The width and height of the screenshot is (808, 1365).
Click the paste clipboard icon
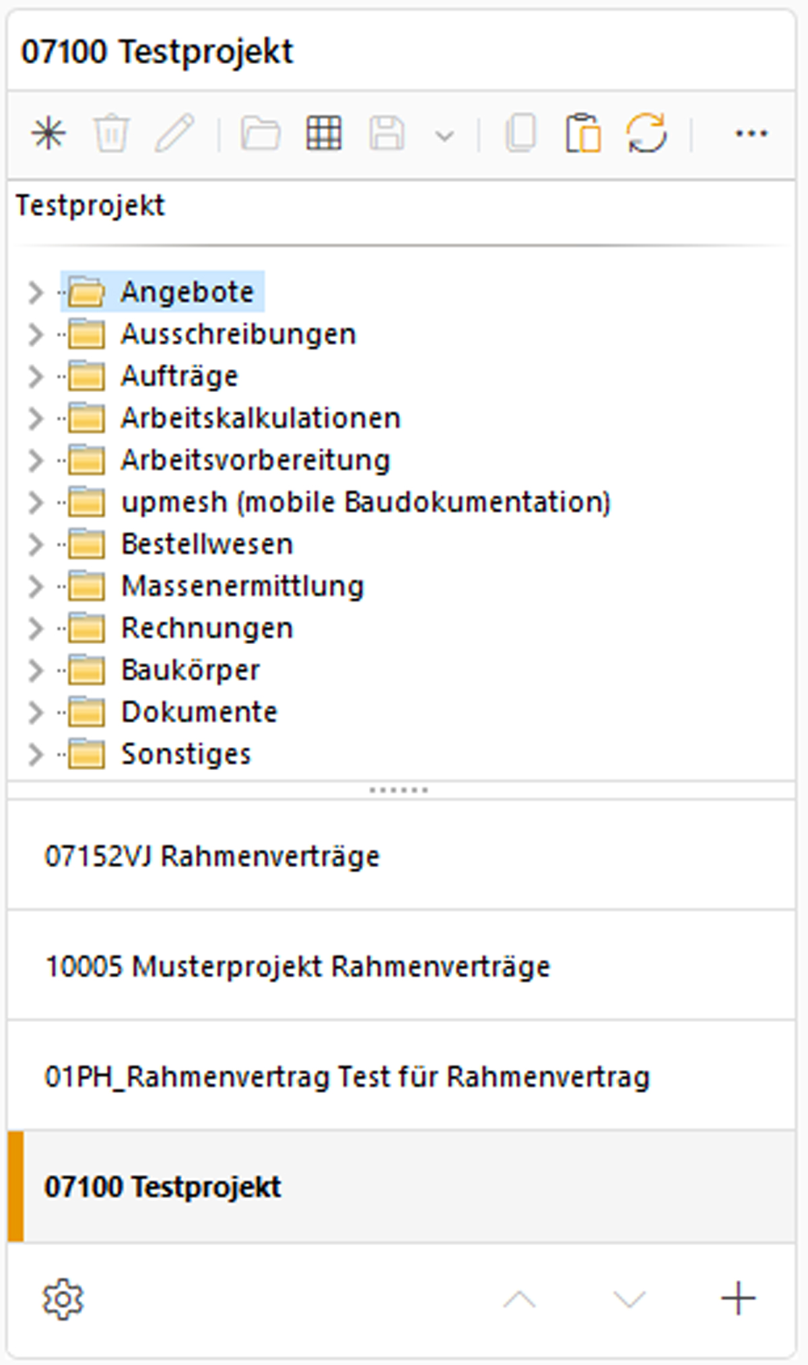(x=582, y=133)
